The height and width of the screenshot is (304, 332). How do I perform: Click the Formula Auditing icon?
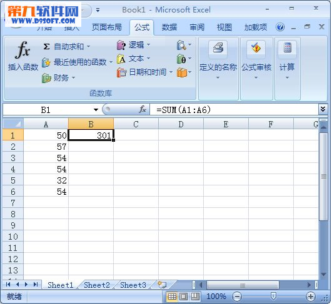click(x=256, y=48)
